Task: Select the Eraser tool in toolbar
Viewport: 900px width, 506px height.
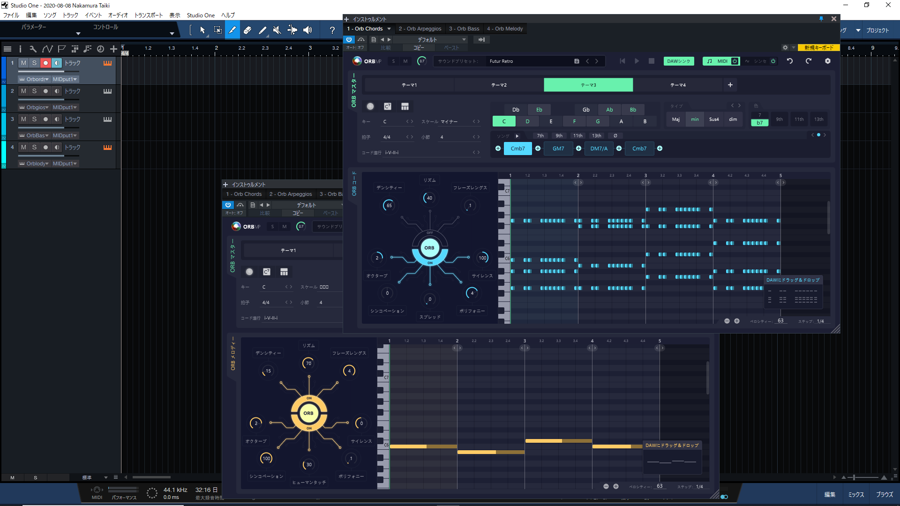Action: coord(247,30)
